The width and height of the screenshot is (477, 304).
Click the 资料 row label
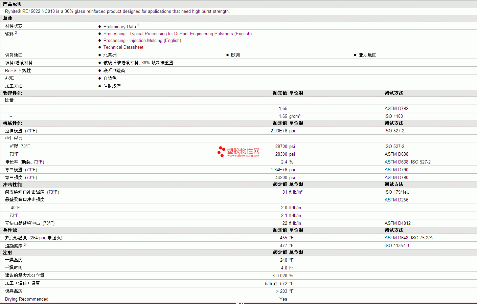coord(9,34)
